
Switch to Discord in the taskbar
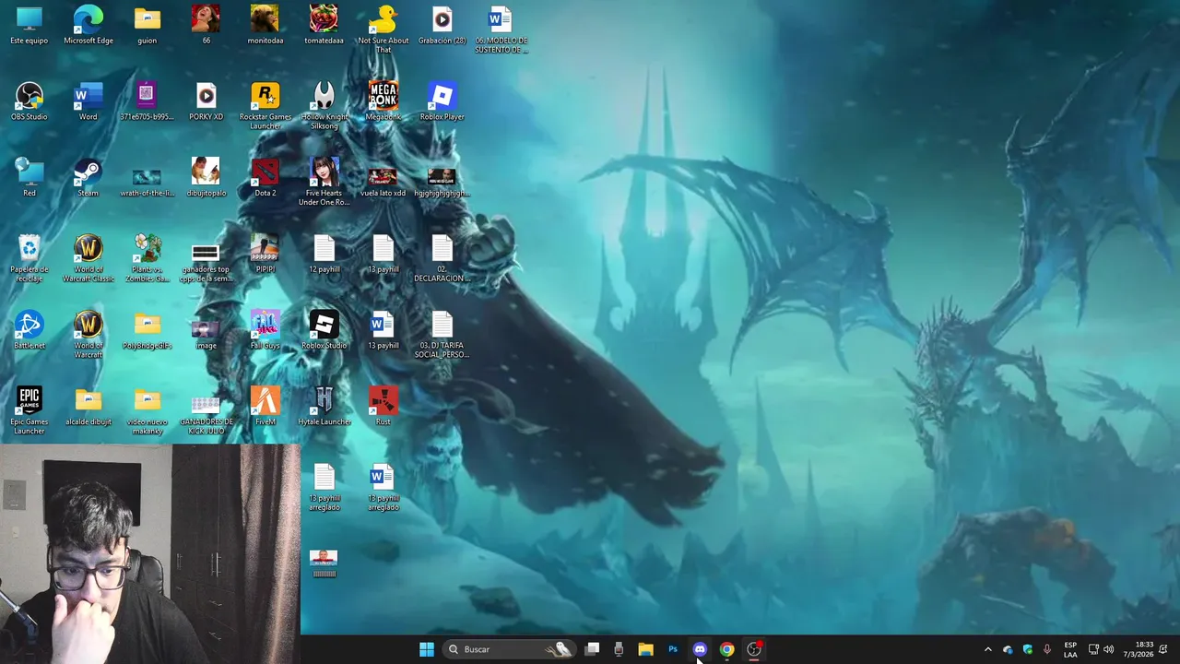pyautogui.click(x=700, y=649)
